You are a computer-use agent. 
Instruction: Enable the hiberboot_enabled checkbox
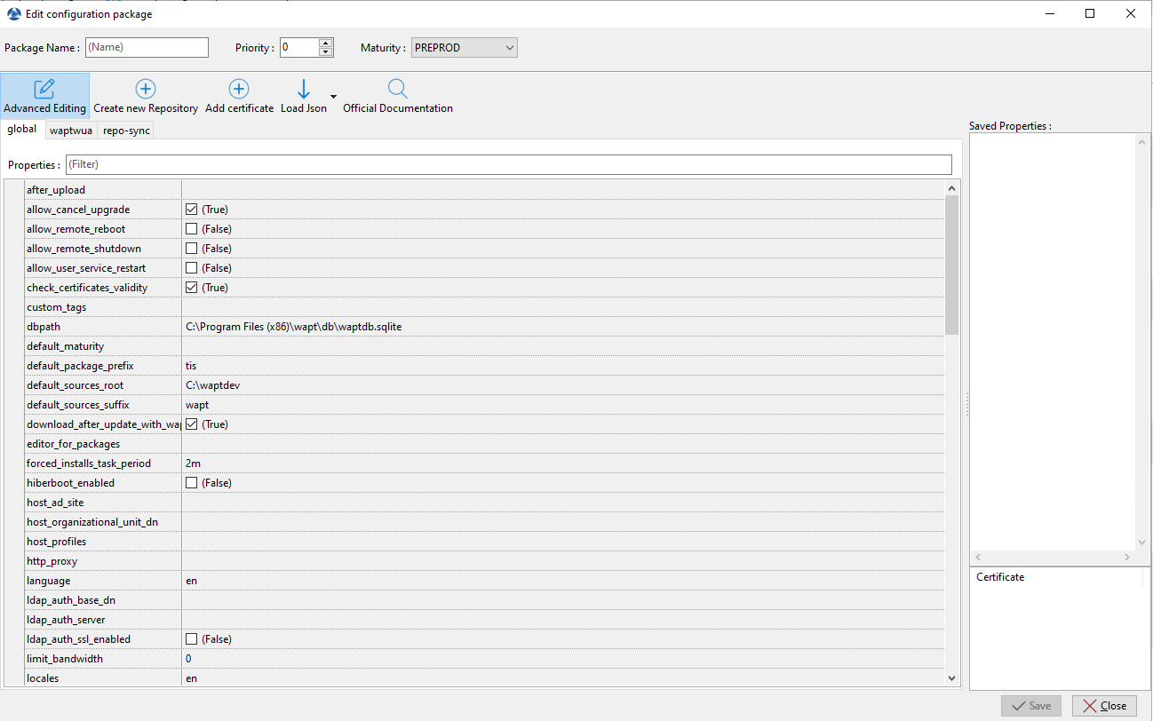[x=191, y=483]
